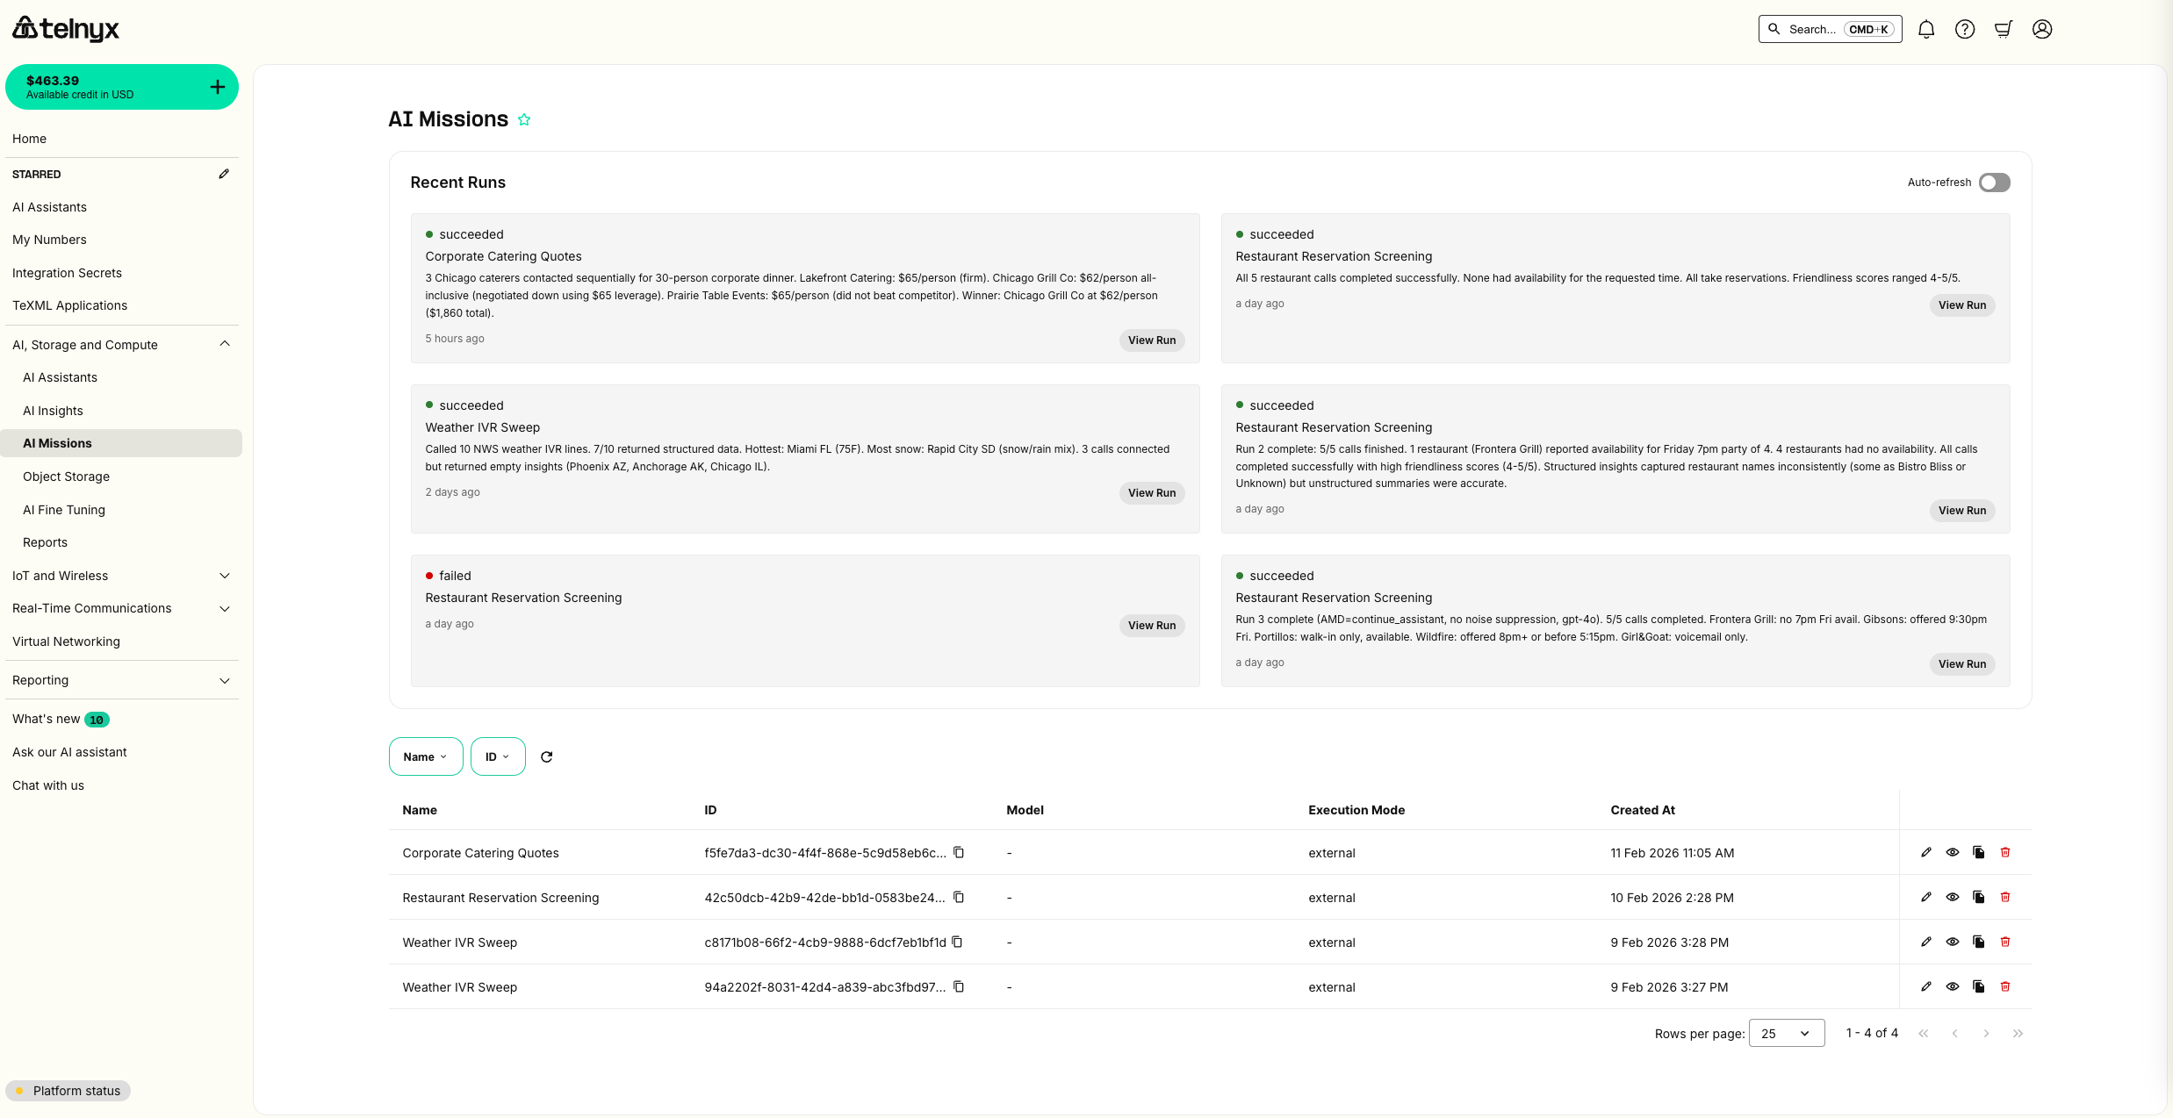Viewport: 2173px width, 1118px height.
Task: View the first Weather IVR Sweep mission (eye icon)
Action: [1953, 942]
